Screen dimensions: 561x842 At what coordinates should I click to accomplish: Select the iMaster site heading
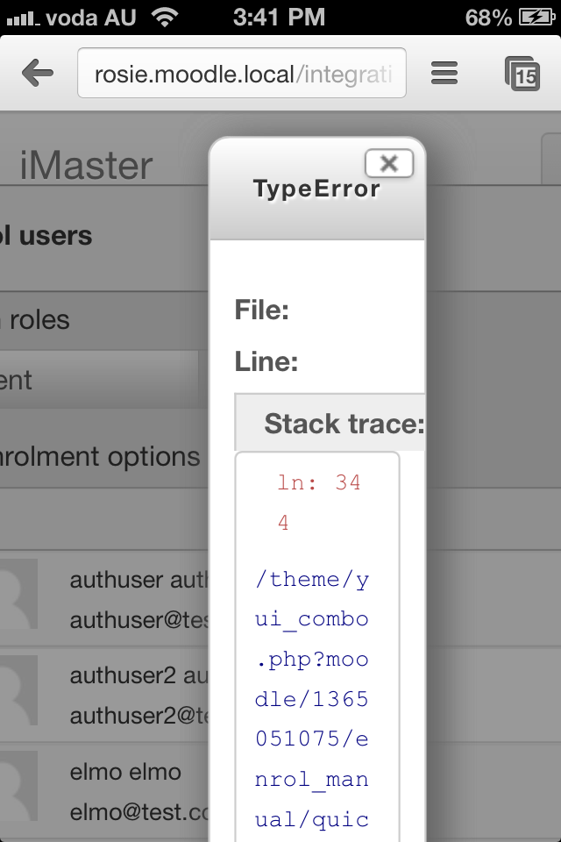[86, 165]
